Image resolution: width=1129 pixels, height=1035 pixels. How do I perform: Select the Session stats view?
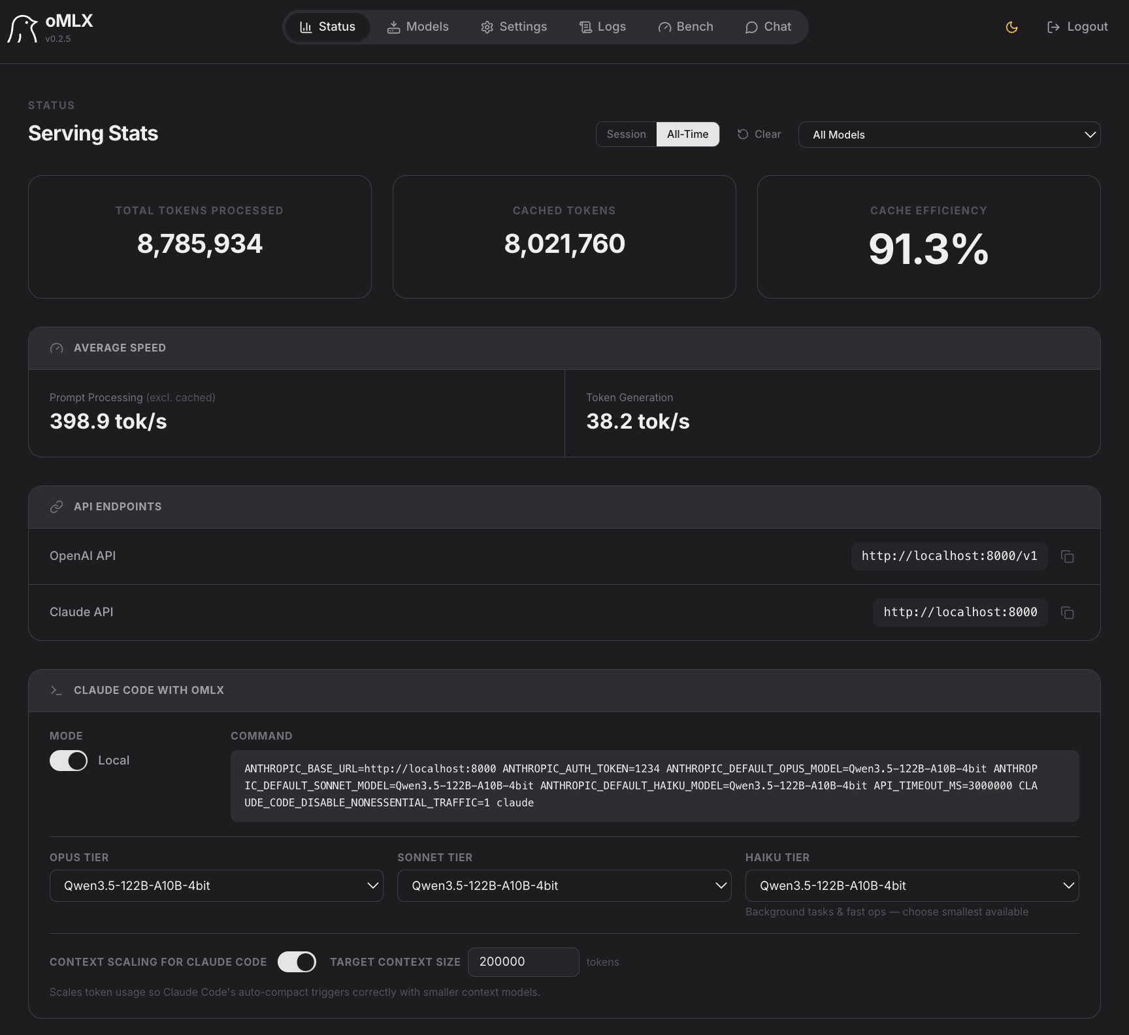[626, 134]
